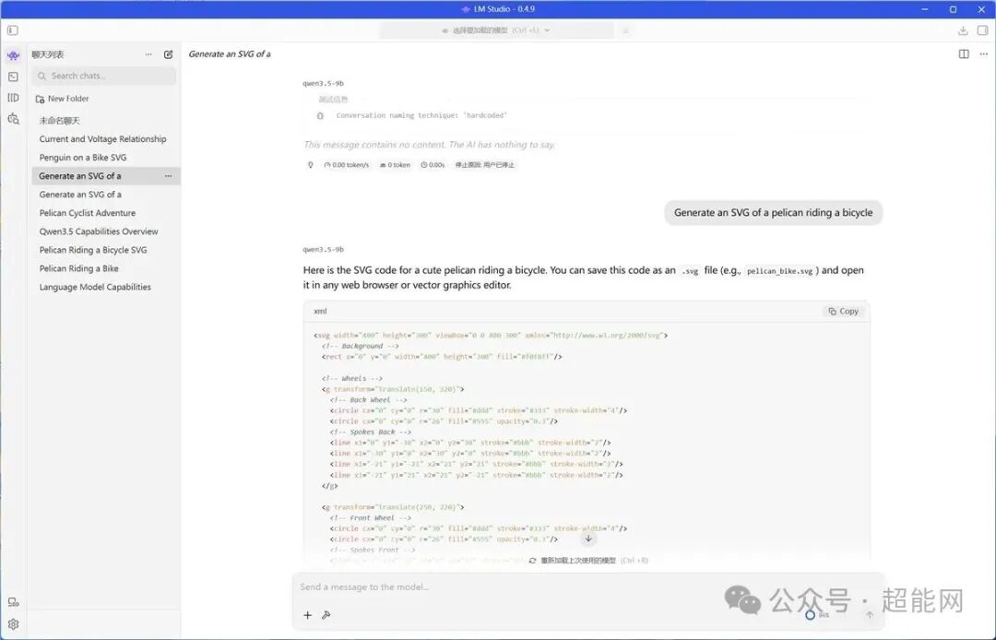Click the debug bug icon beside naming technique
This screenshot has width=996, height=640.
pyautogui.click(x=320, y=115)
